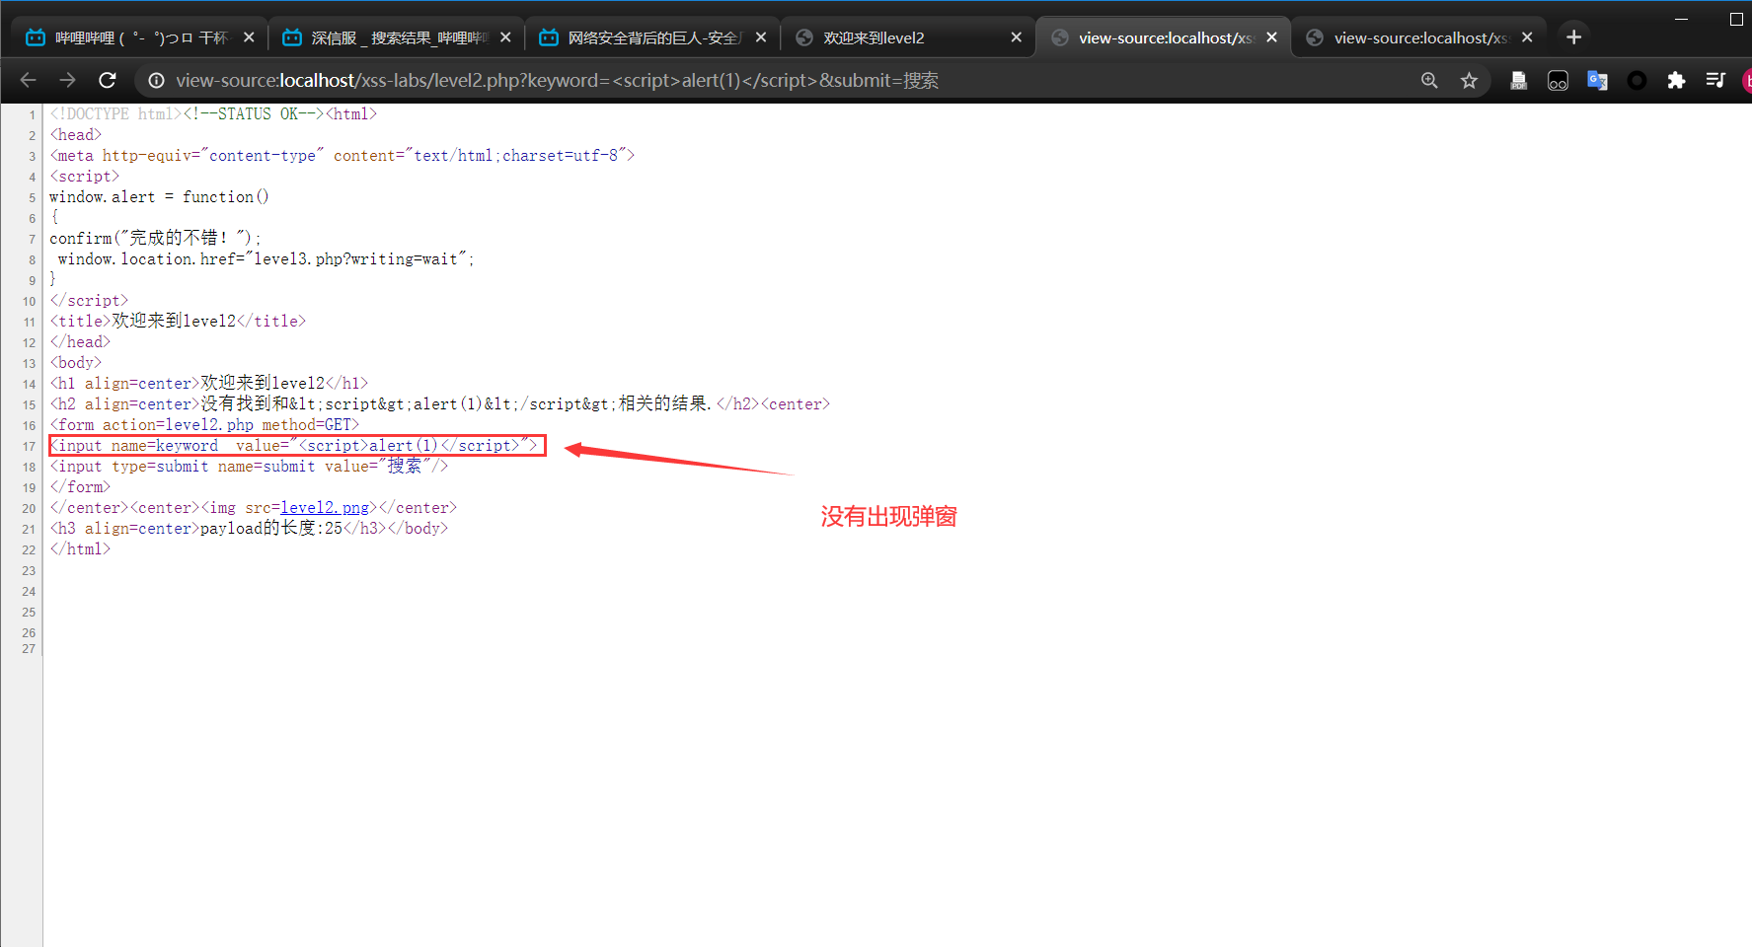This screenshot has height=947, width=1752.
Task: Click the input name=keyword line
Action: tap(294, 446)
